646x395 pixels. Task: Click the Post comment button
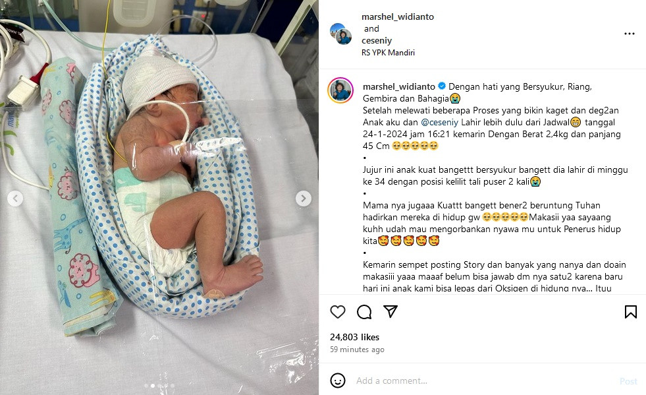[628, 381]
